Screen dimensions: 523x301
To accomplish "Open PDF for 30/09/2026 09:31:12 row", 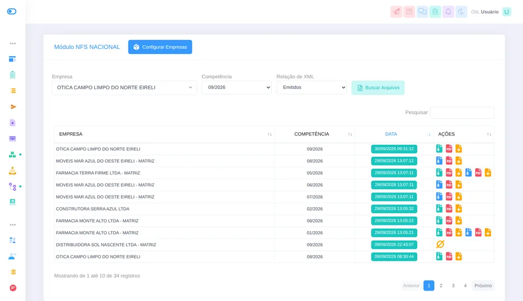I will coord(449,149).
